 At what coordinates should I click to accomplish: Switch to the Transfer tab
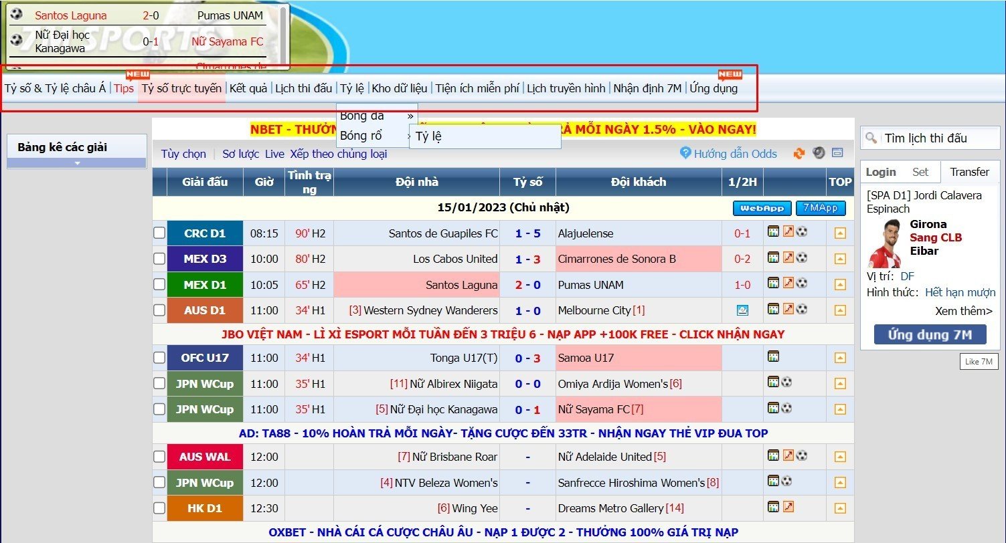point(969,172)
